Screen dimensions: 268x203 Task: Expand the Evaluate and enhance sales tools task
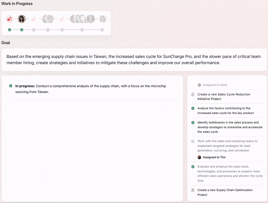pos(230,174)
